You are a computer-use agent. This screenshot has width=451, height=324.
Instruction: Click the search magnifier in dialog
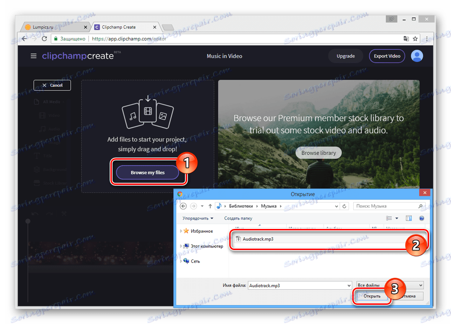(x=420, y=206)
